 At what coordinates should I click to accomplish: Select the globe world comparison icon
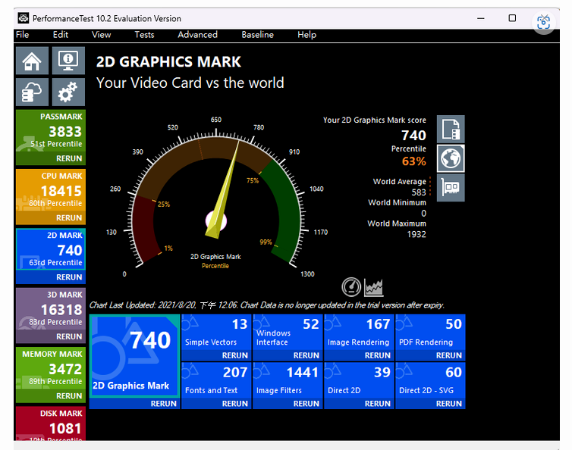point(451,158)
